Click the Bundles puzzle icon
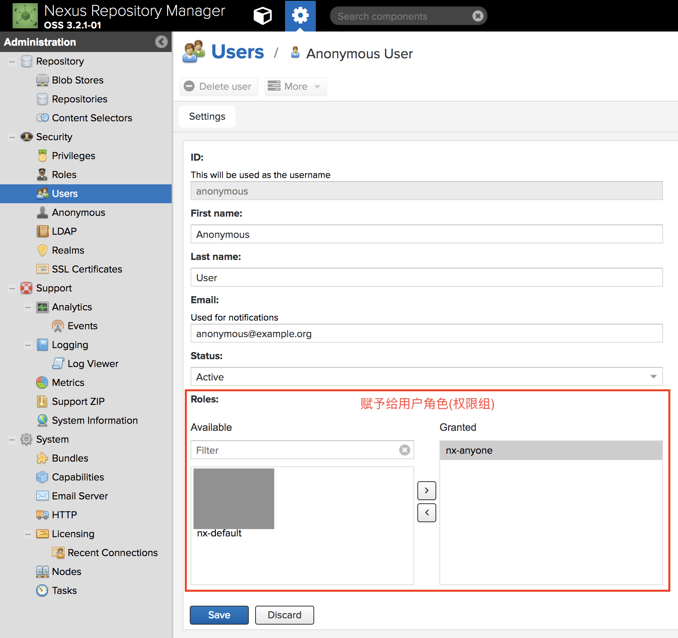The image size is (678, 638). [43, 458]
